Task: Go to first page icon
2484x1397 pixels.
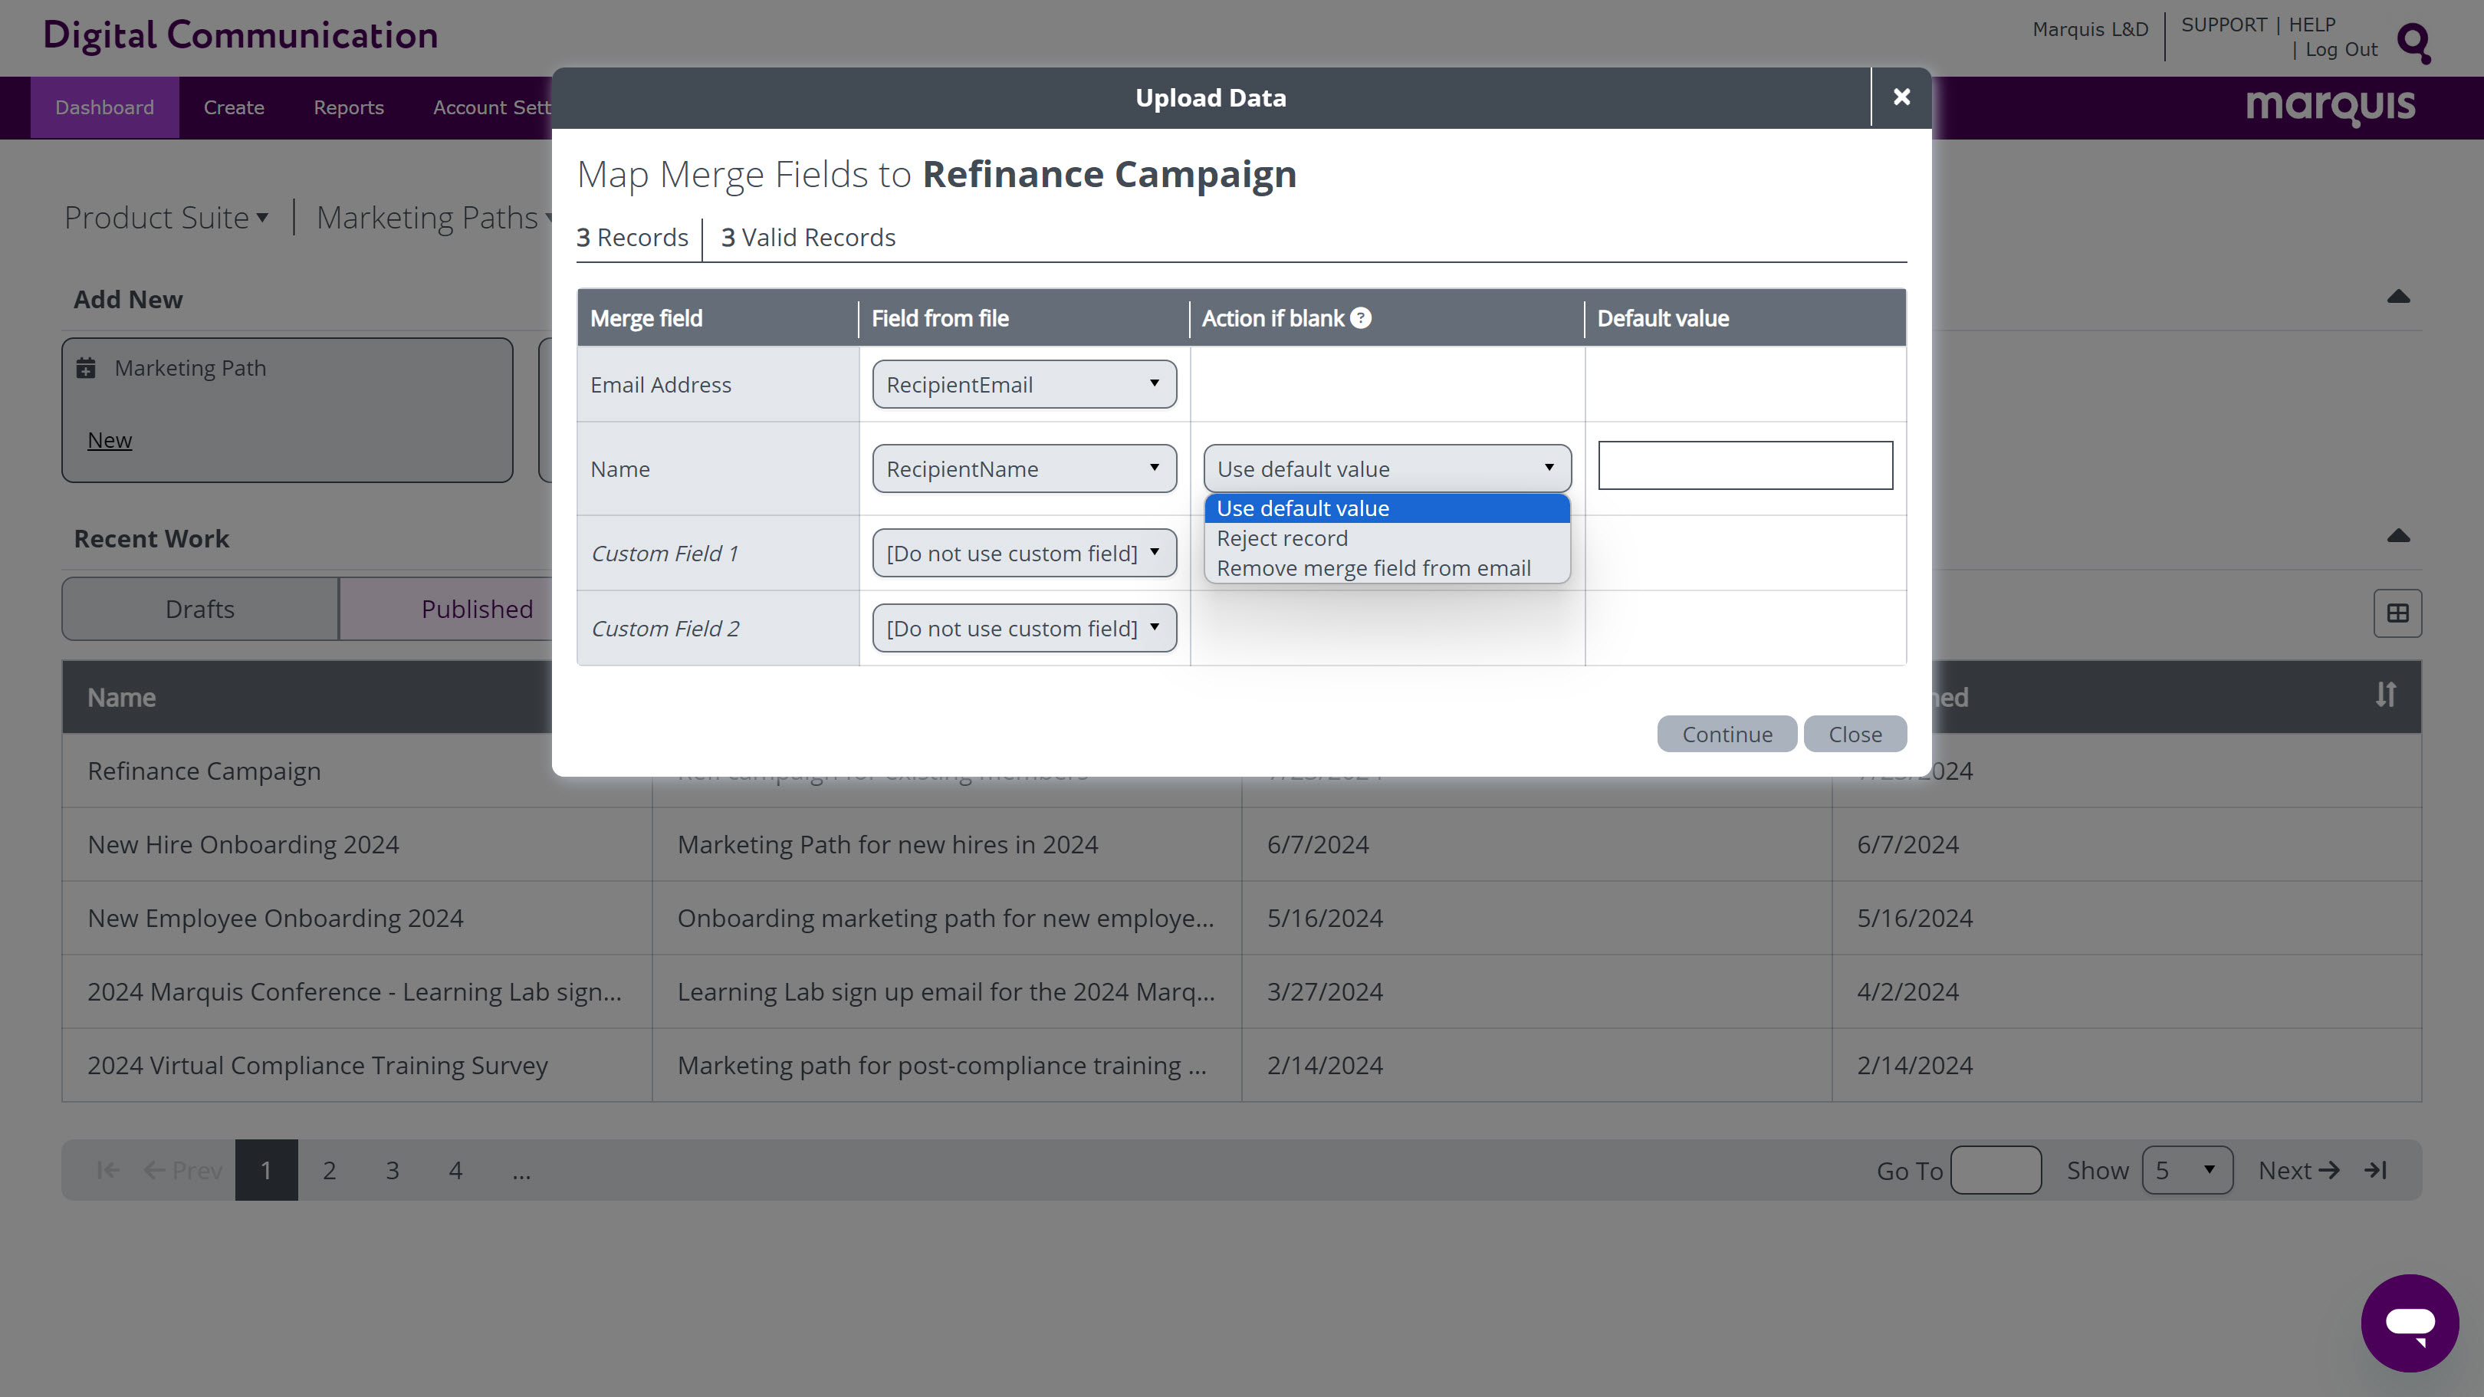Action: (108, 1171)
